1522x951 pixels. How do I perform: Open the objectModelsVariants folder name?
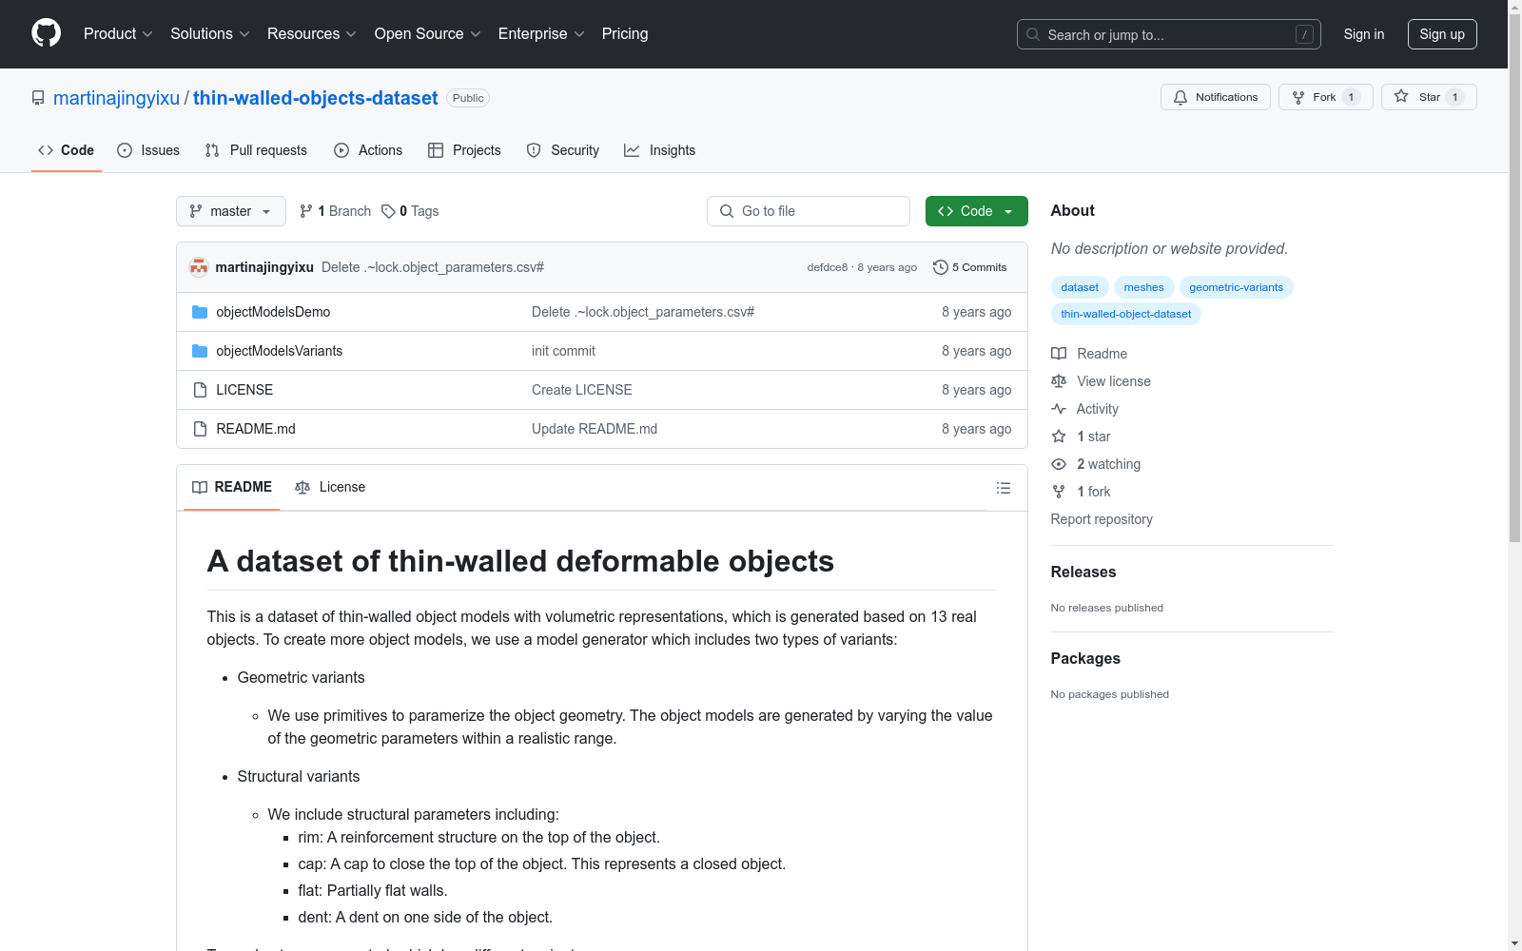(280, 351)
